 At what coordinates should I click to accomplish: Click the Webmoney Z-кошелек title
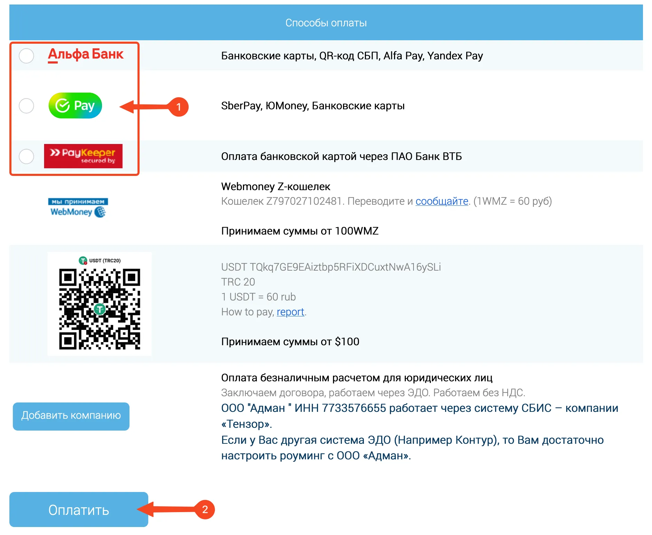(x=276, y=187)
